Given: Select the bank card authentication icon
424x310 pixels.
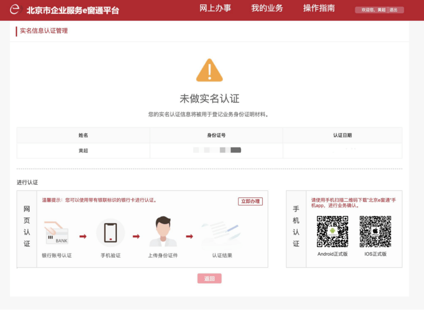Looking at the screenshot, I should tap(56, 233).
